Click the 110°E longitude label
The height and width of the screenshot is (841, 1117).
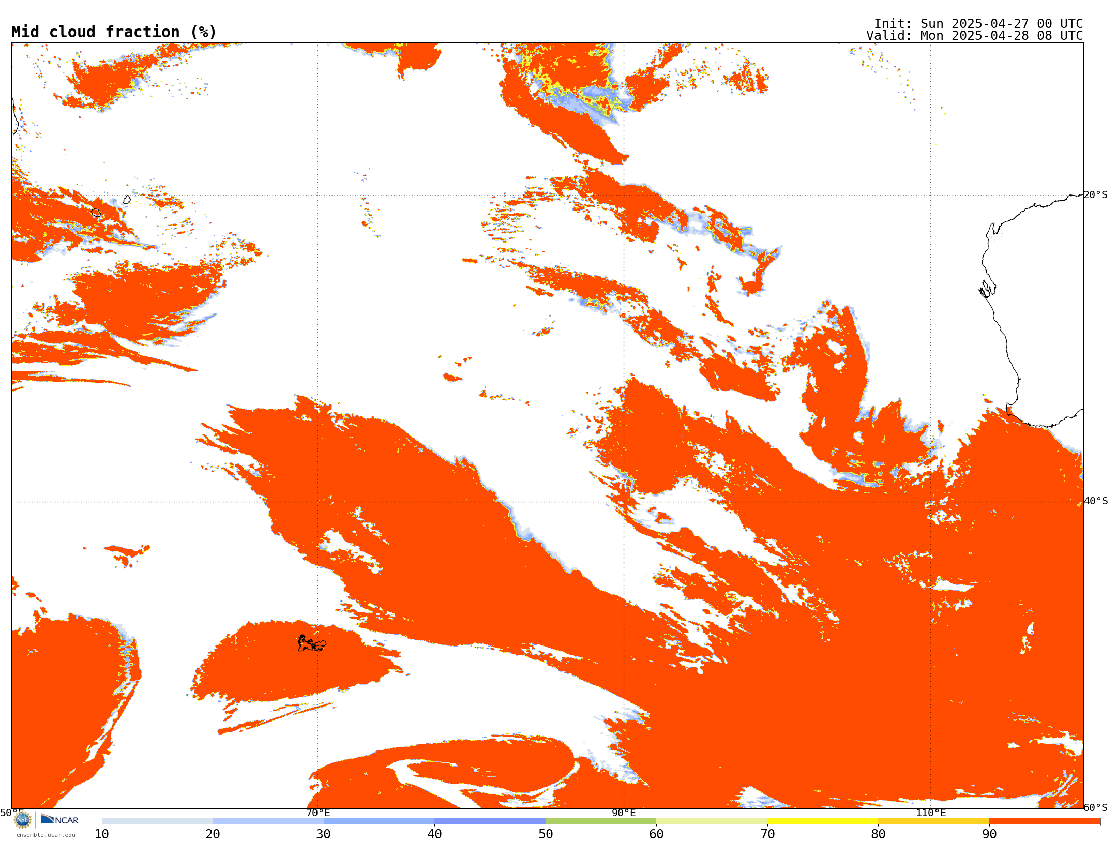[931, 813]
